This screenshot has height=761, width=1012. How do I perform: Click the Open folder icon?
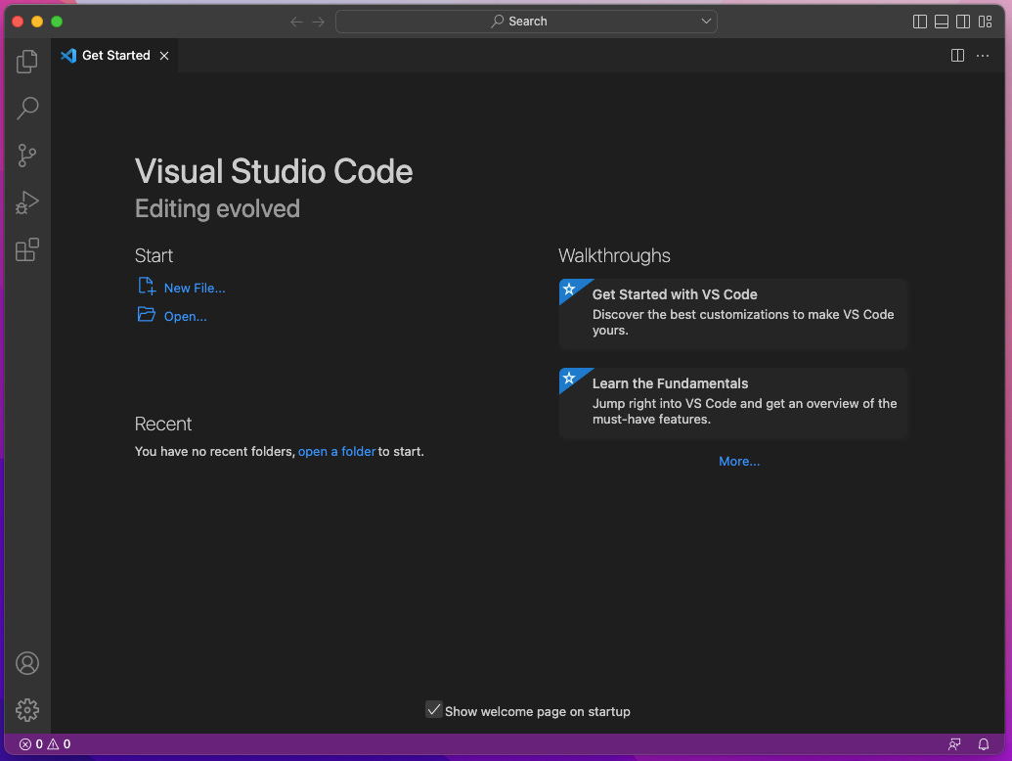click(147, 314)
